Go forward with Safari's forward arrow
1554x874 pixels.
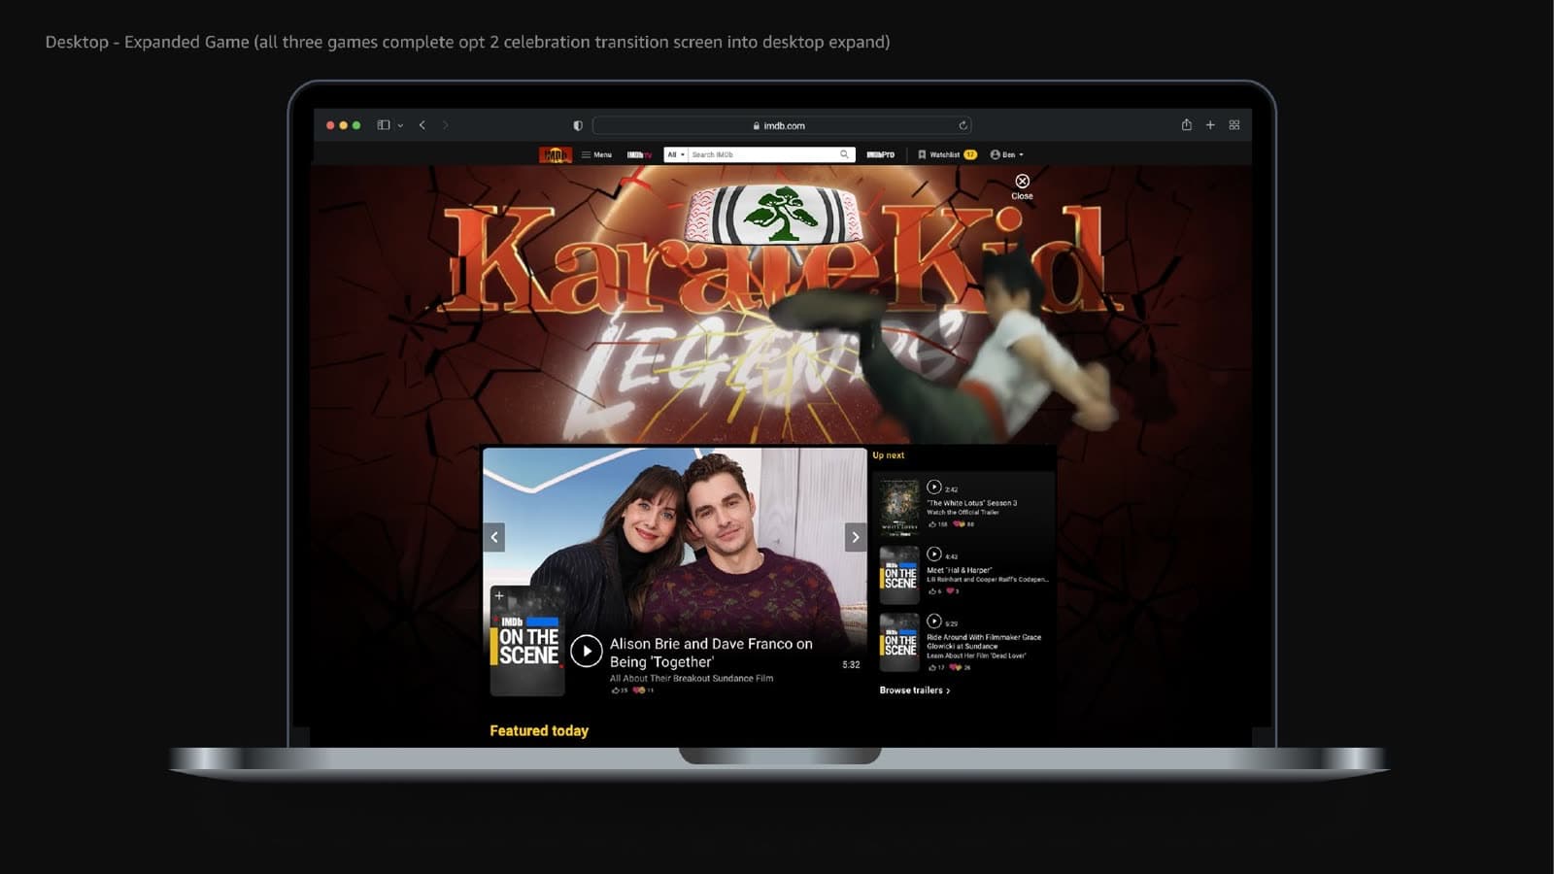click(446, 125)
